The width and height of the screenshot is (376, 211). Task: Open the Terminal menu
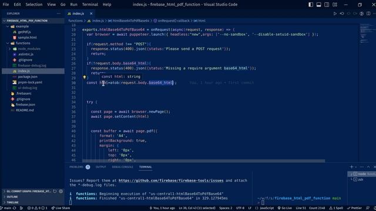(90, 5)
